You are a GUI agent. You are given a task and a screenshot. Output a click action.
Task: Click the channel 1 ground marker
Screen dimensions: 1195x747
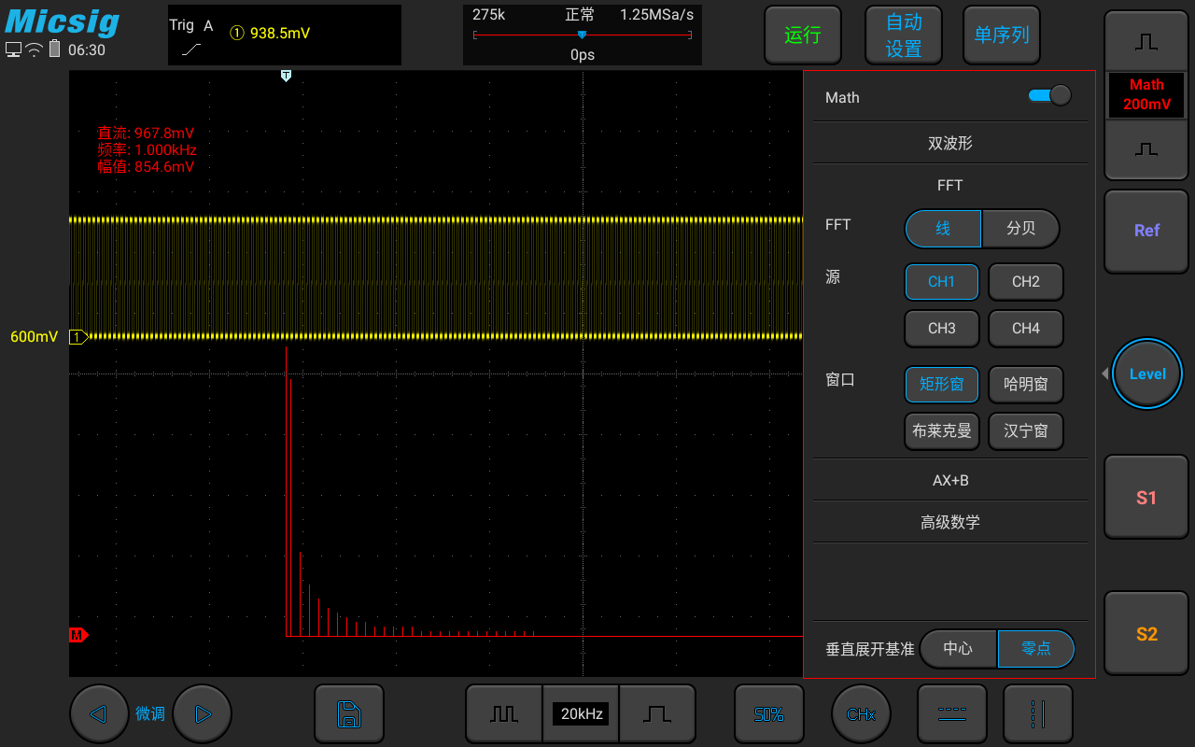click(x=78, y=337)
